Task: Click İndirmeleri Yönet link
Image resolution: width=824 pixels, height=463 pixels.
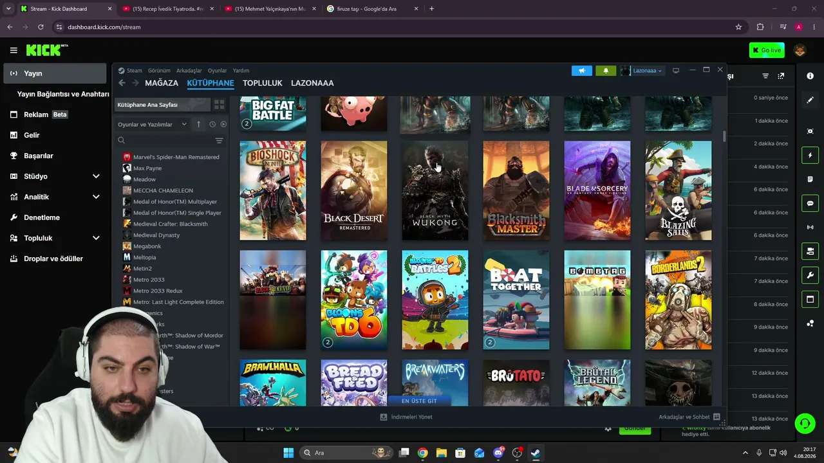Action: 406,417
